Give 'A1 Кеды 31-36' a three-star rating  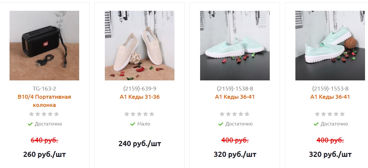click(139, 114)
